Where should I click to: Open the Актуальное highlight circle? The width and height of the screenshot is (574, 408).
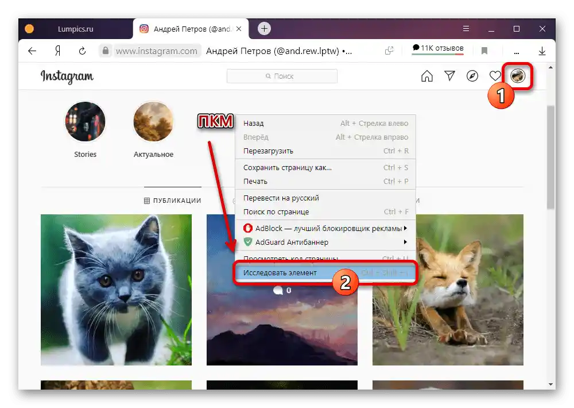[x=153, y=122]
